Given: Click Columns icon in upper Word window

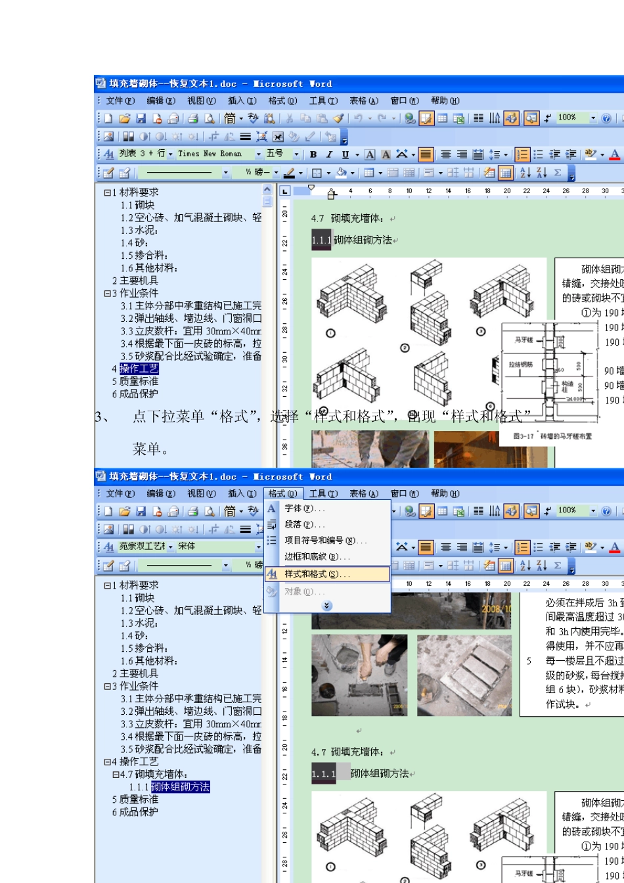Looking at the screenshot, I should pos(478,119).
